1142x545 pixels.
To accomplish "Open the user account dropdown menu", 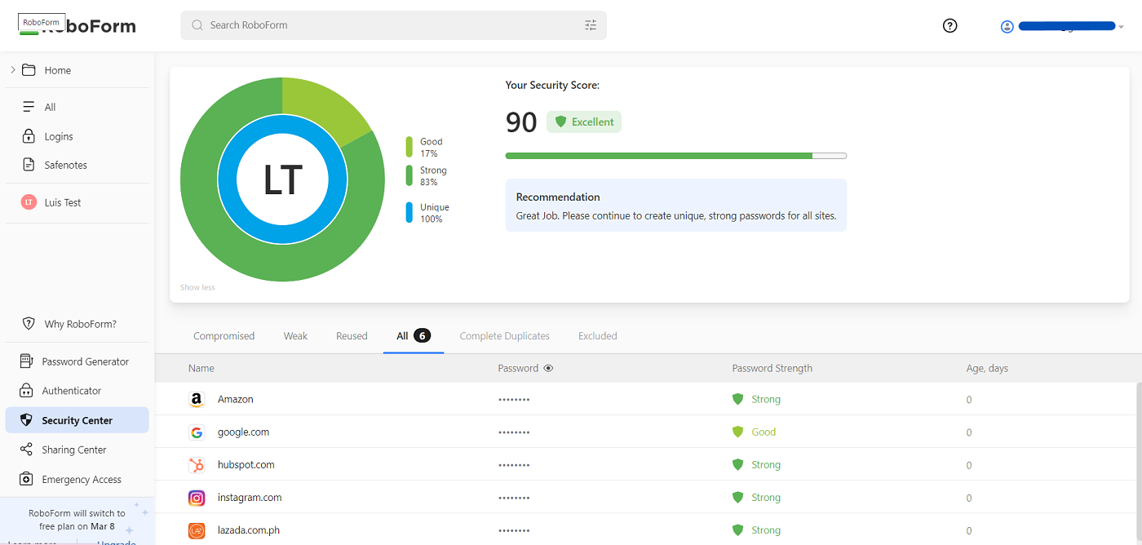I will point(1062,26).
